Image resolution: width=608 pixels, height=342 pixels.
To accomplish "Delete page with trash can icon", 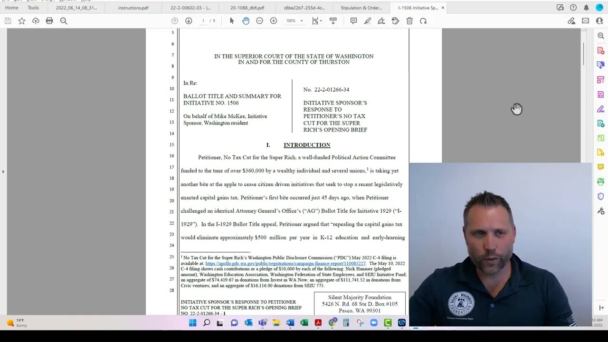I will coord(409,21).
